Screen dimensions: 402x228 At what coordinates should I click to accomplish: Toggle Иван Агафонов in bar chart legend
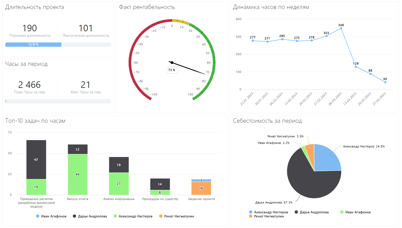click(x=51, y=216)
